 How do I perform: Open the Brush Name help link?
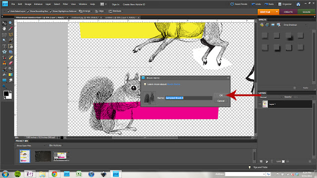[x=174, y=84]
